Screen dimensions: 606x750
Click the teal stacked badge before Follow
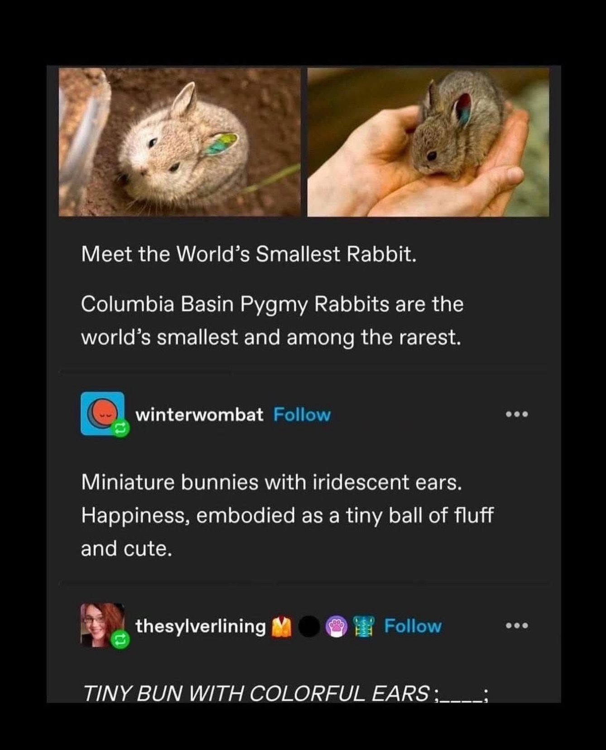pyautogui.click(x=364, y=627)
